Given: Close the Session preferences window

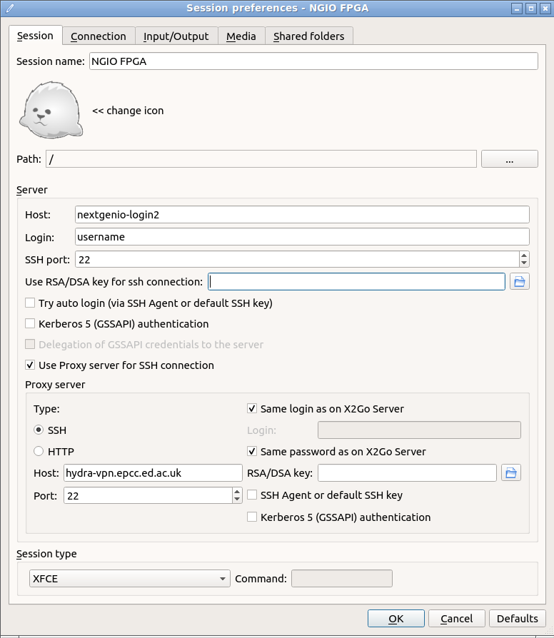Looking at the screenshot, I should point(545,9).
